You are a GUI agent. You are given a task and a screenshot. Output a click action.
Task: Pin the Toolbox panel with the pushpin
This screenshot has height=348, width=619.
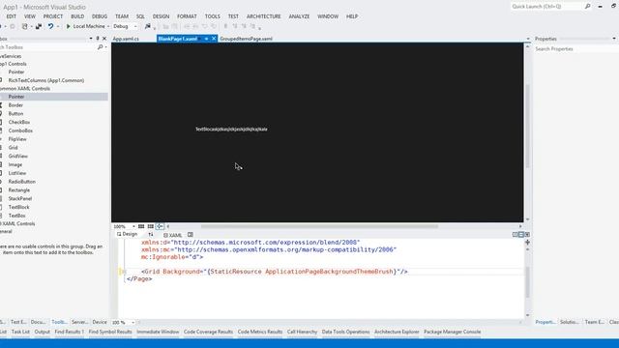pyautogui.click(x=98, y=39)
